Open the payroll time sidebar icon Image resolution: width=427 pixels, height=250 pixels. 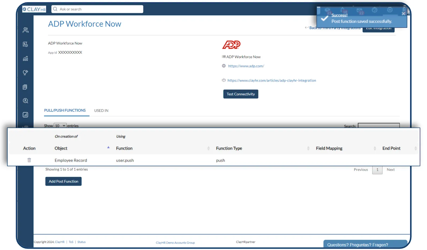coord(25,44)
